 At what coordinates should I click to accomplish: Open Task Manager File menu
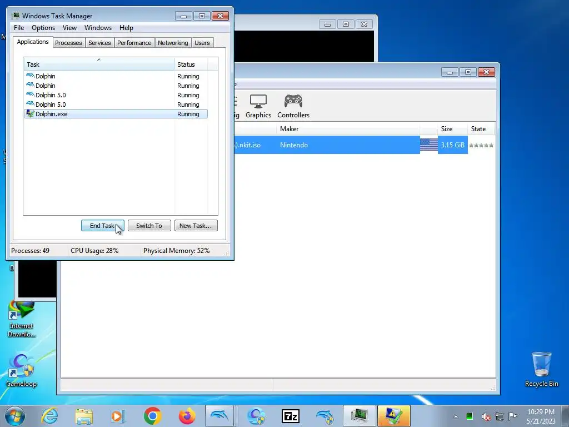click(x=19, y=28)
